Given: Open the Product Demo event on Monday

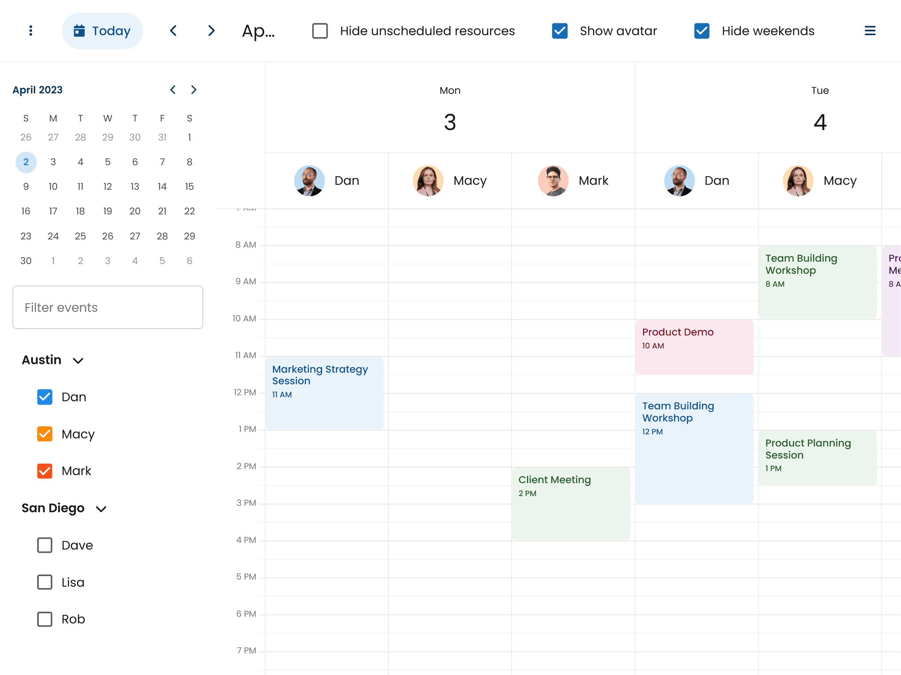Looking at the screenshot, I should (x=694, y=346).
